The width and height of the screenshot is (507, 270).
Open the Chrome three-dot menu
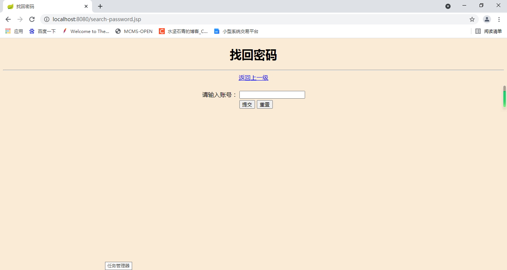[499, 19]
